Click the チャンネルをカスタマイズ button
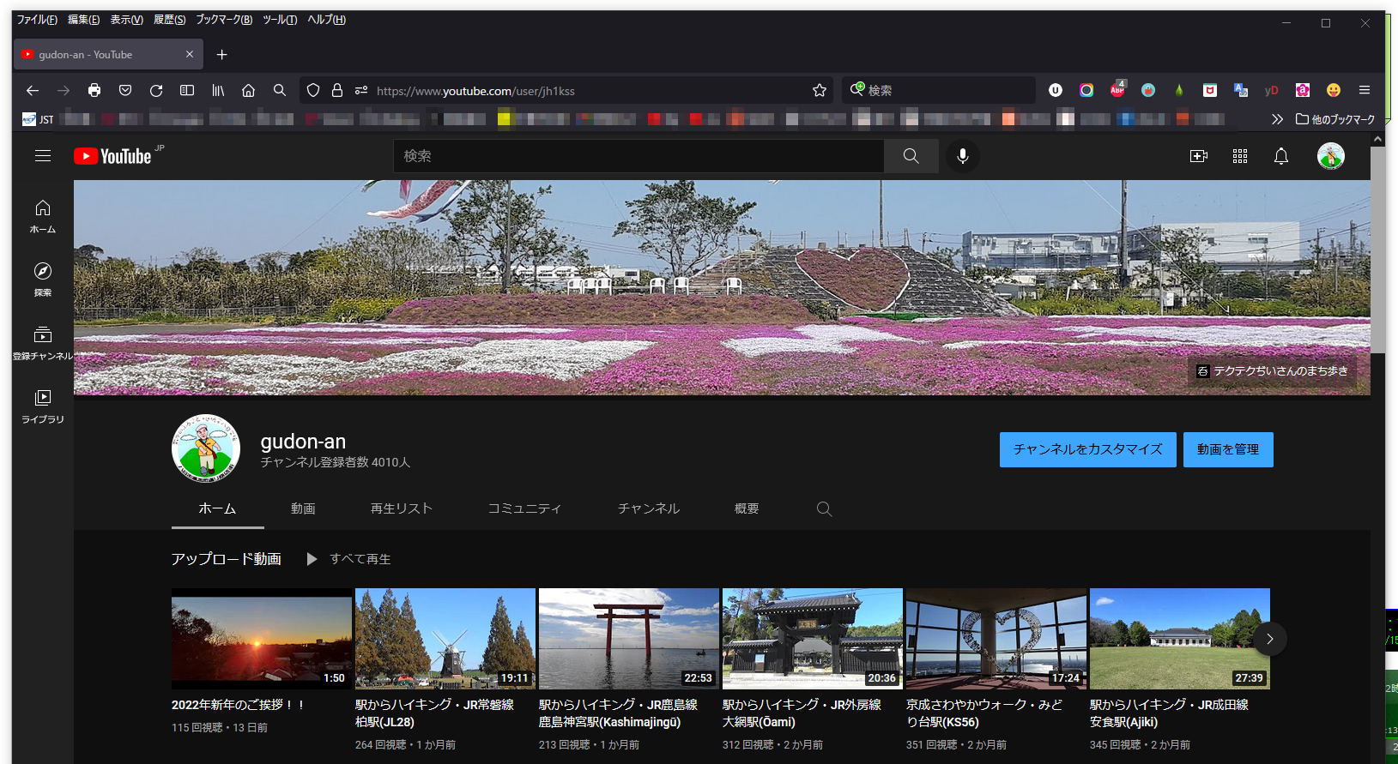Viewport: 1398px width, 764px height. point(1087,449)
